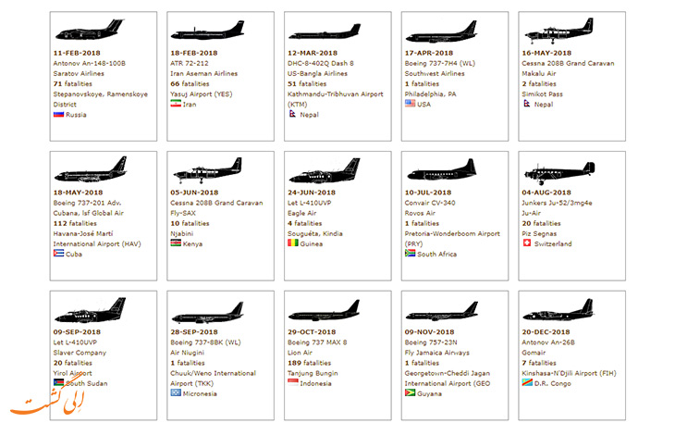Click the Eagle Air Let L-410UVP silhouette
The height and width of the screenshot is (423, 675).
pyautogui.click(x=325, y=170)
